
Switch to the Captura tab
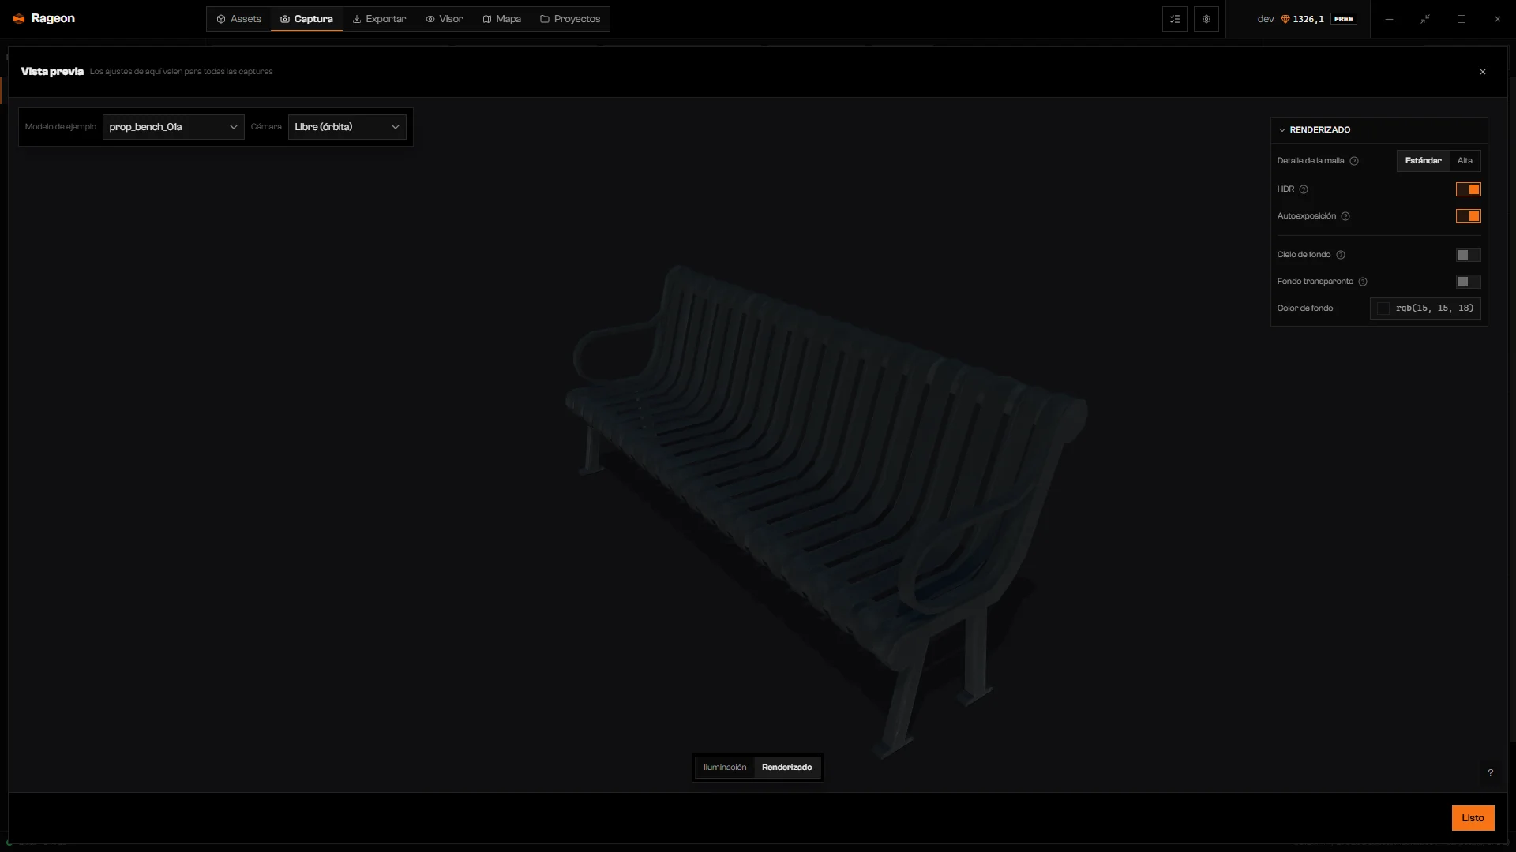point(306,19)
